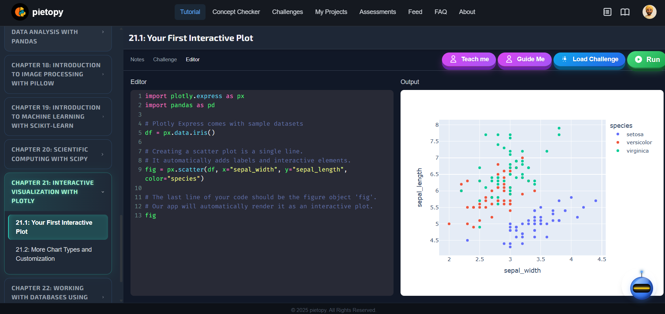The width and height of the screenshot is (665, 314).
Task: Expand Chapter 20 Scientific Computing with SciPy
Action: [x=58, y=154]
